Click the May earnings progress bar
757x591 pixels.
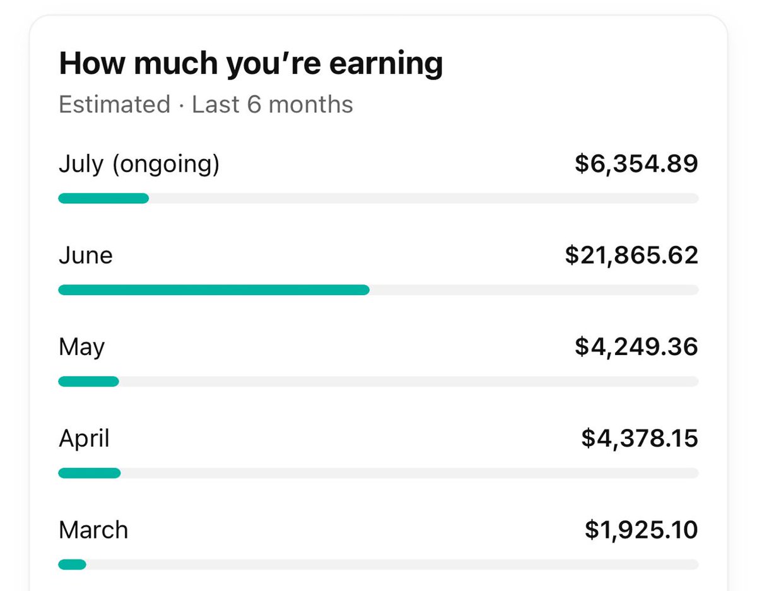(x=89, y=381)
